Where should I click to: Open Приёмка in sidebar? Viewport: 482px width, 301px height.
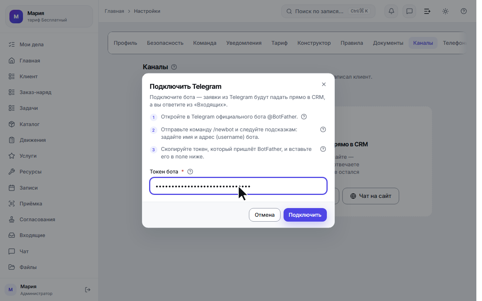click(x=49, y=204)
